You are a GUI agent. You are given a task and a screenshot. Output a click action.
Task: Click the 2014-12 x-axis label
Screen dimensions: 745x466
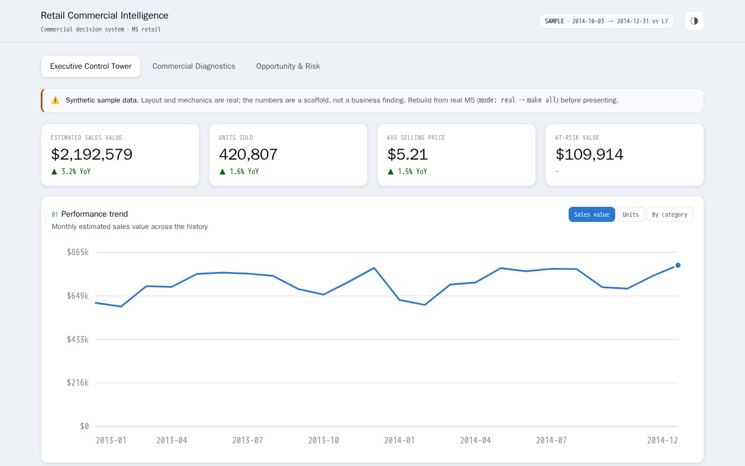[662, 440]
